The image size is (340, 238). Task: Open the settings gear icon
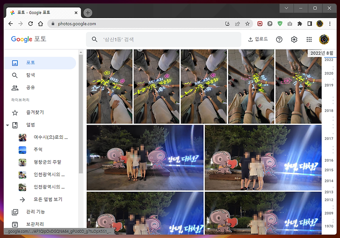point(294,39)
